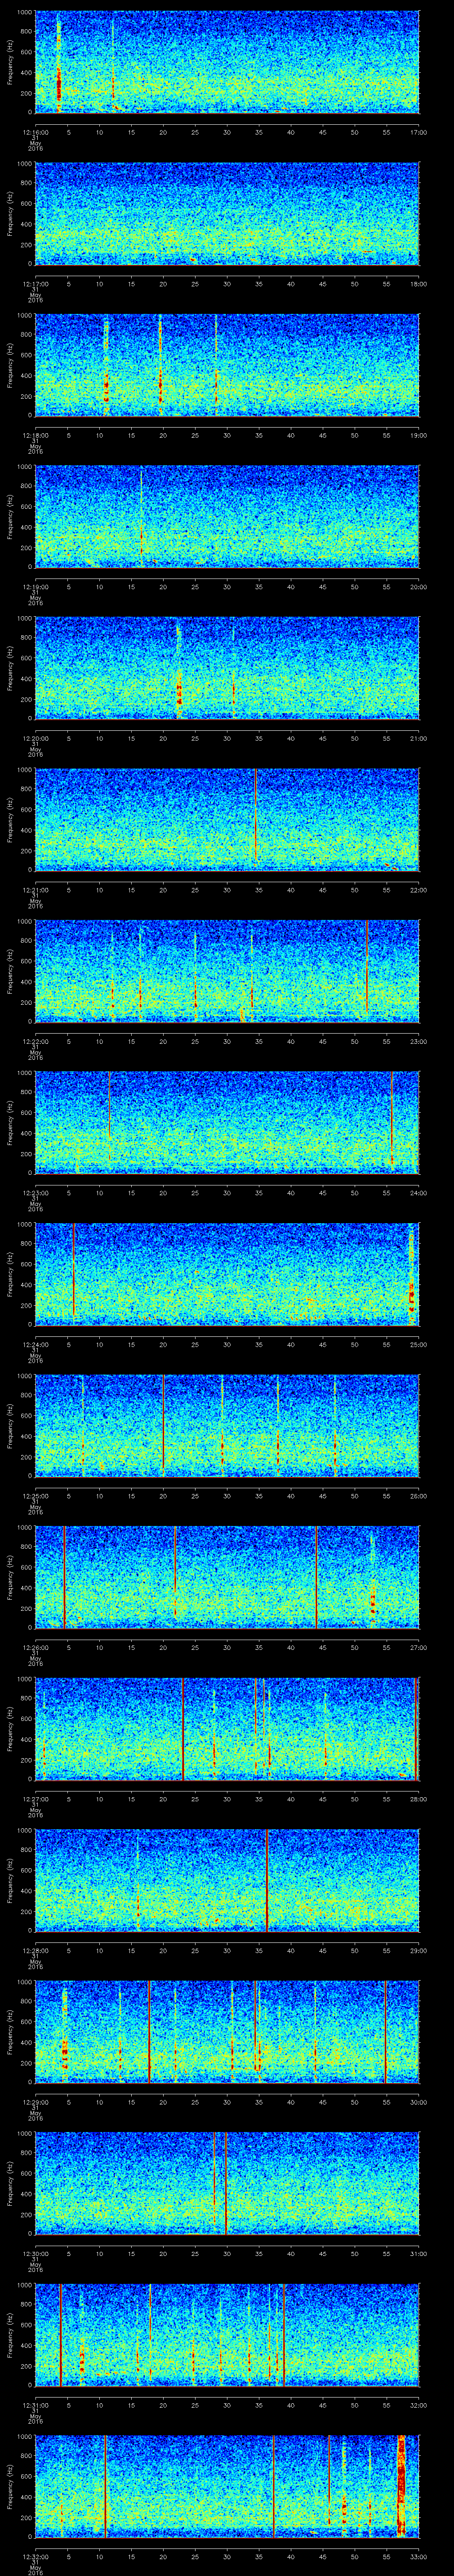Click the 12:27:00 start time label
The height and width of the screenshot is (2576, 454).
click(36, 1799)
